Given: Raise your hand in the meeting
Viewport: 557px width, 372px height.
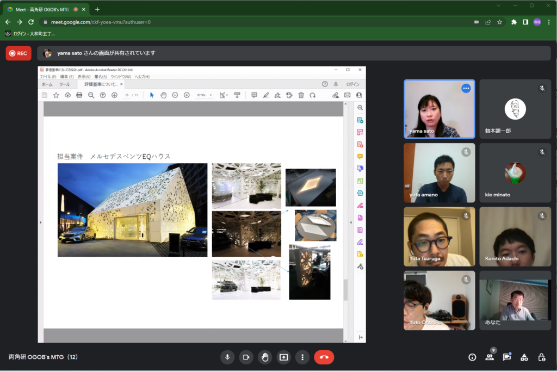Looking at the screenshot, I should pos(265,357).
